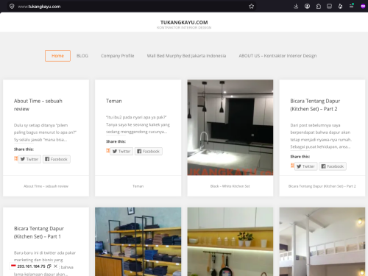Copy the IP address 203.161.184.75
Image resolution: width=368 pixels, height=276 pixels.
click(49, 266)
